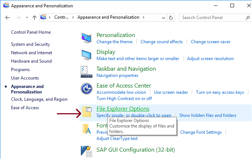Click Navigation properties
The image size is (252, 159).
[117, 75]
